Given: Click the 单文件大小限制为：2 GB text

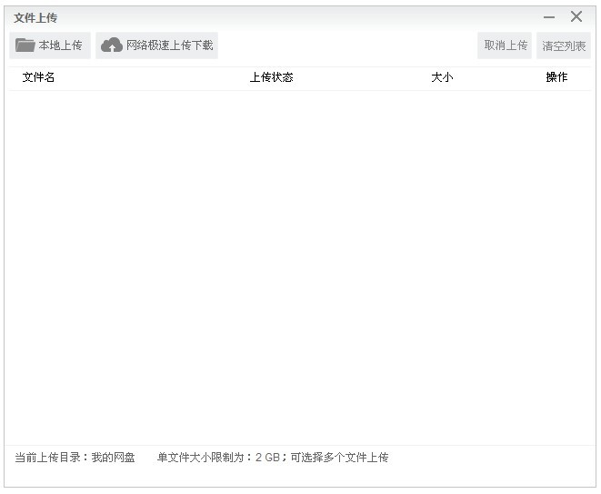Looking at the screenshot, I should (x=218, y=458).
